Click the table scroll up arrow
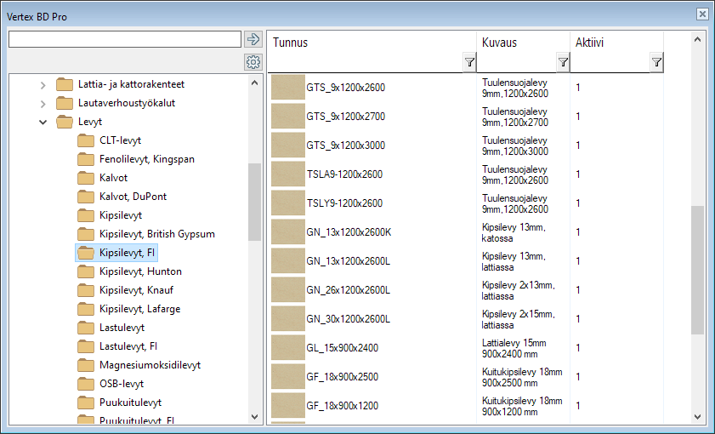 (x=698, y=39)
